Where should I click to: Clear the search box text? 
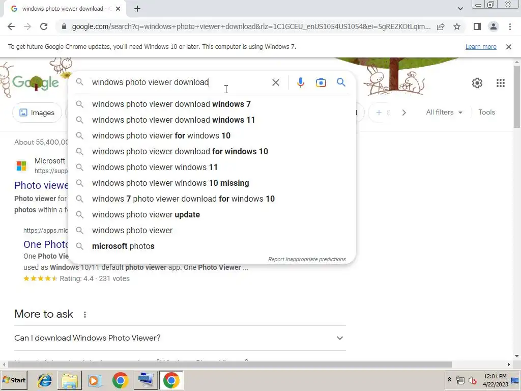coord(275,82)
